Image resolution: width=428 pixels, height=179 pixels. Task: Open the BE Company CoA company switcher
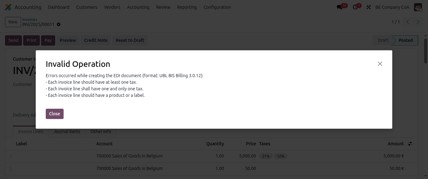(x=392, y=7)
